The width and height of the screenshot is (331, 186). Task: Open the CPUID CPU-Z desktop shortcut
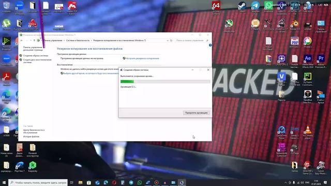(x=281, y=60)
